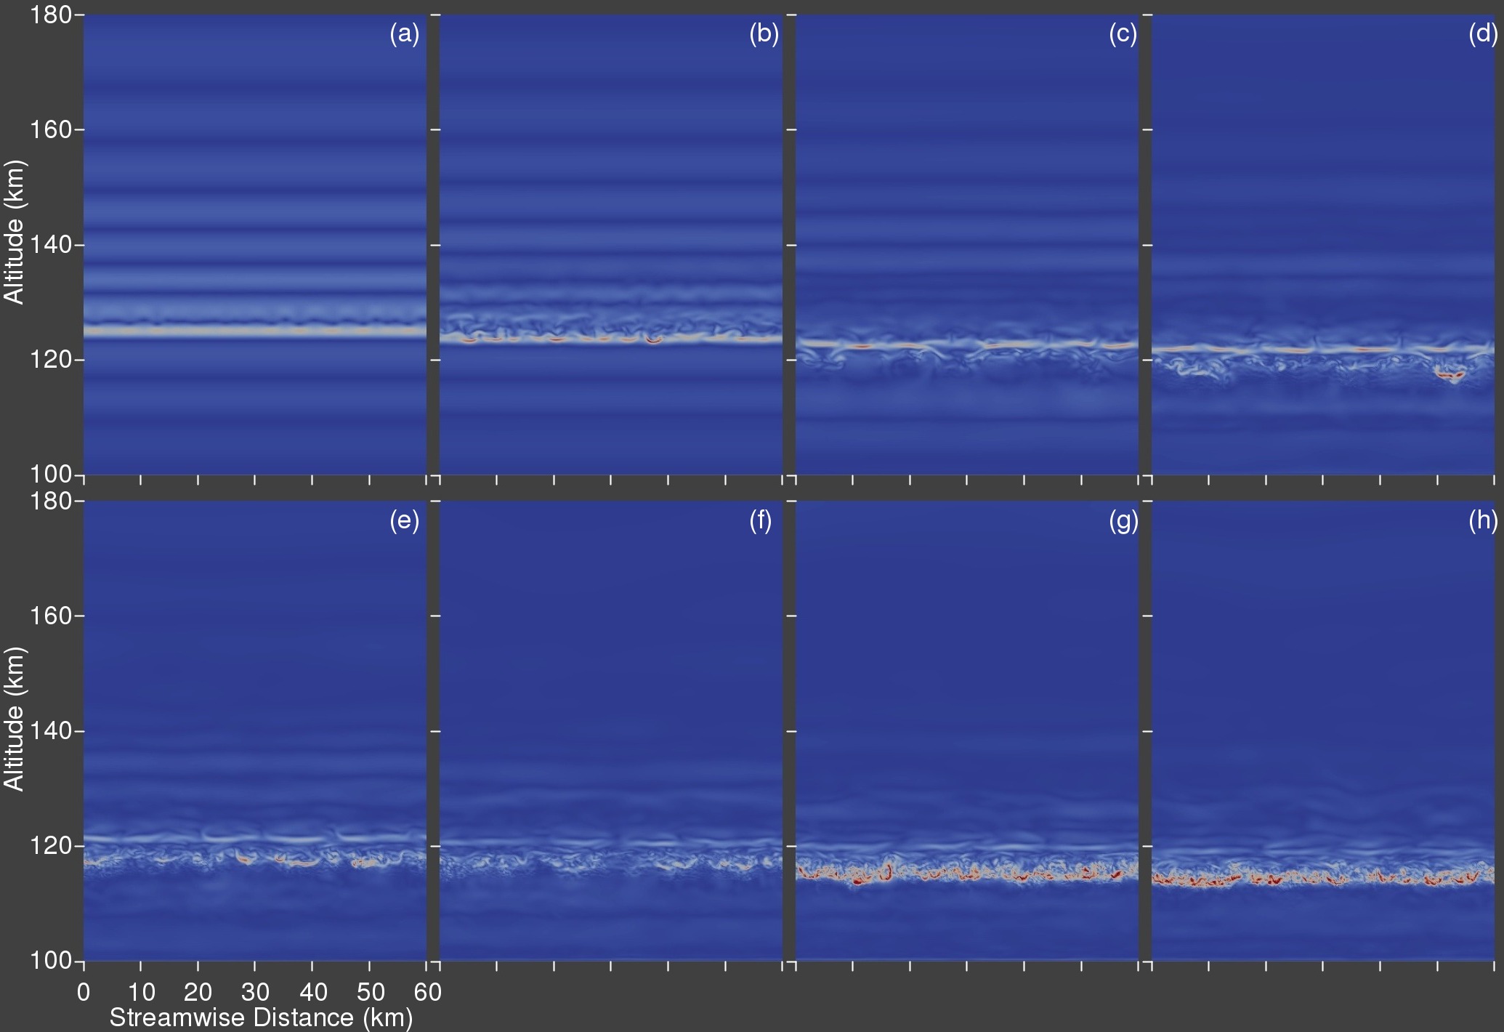Click the bottom-row Altitude (km) axis title
The height and width of the screenshot is (1032, 1504).
[15, 718]
